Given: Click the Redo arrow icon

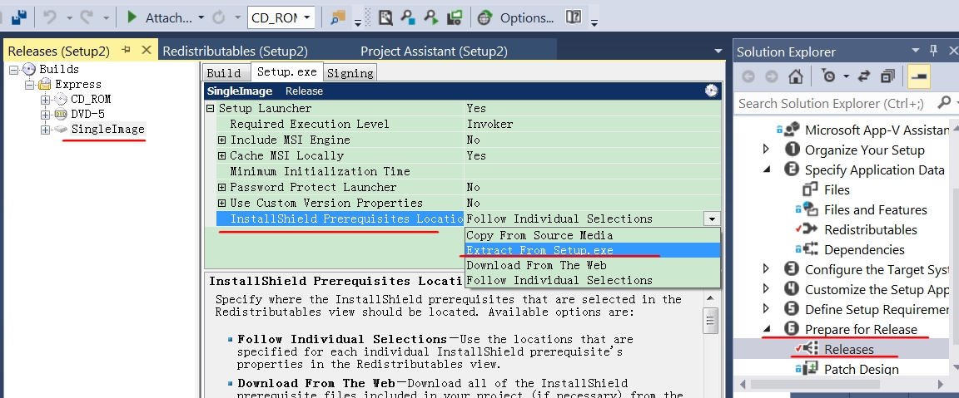Looking at the screenshot, I should pyautogui.click(x=87, y=17).
